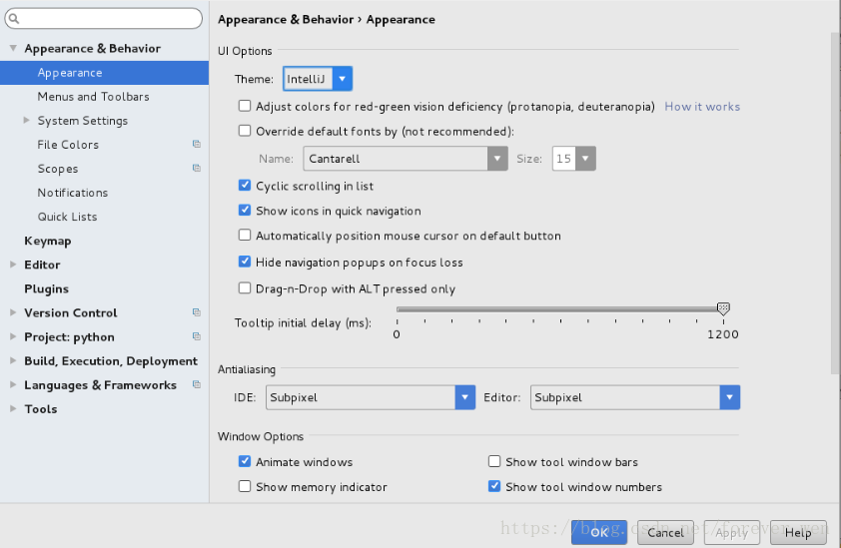Image resolution: width=841 pixels, height=548 pixels.
Task: Disable Cyclic scrolling in list
Action: 245,186
